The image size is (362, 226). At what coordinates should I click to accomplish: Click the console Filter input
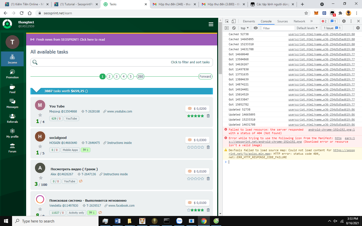tap(278, 28)
